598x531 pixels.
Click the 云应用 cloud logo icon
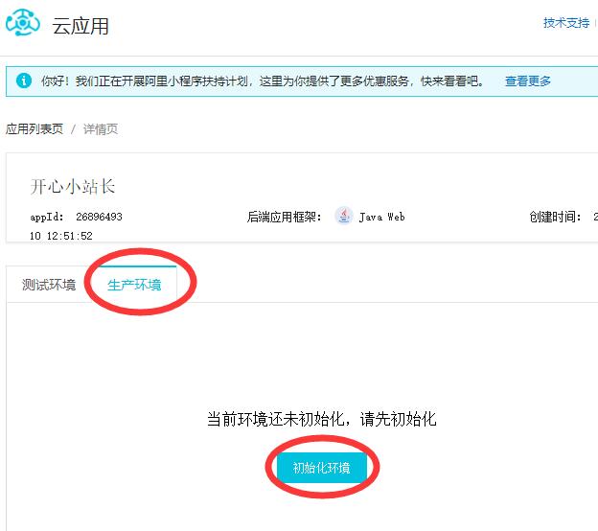pyautogui.click(x=22, y=23)
